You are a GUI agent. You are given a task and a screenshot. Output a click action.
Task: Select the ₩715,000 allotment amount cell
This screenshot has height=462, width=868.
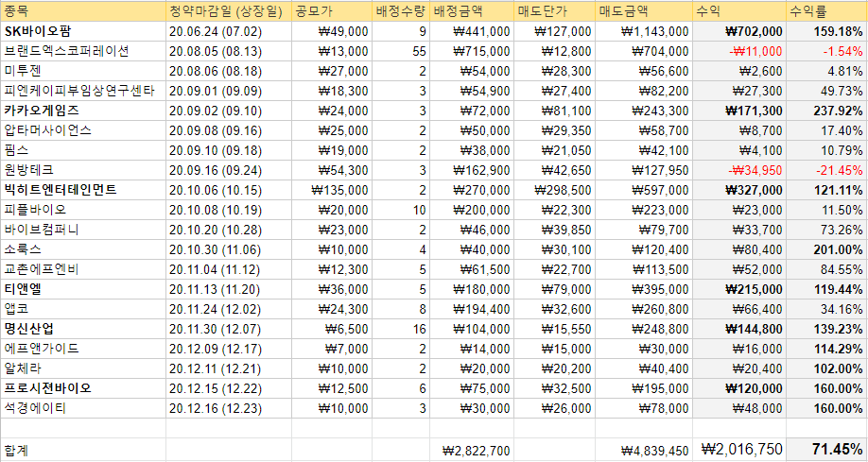(472, 51)
